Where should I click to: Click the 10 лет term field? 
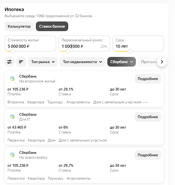[x=138, y=44]
